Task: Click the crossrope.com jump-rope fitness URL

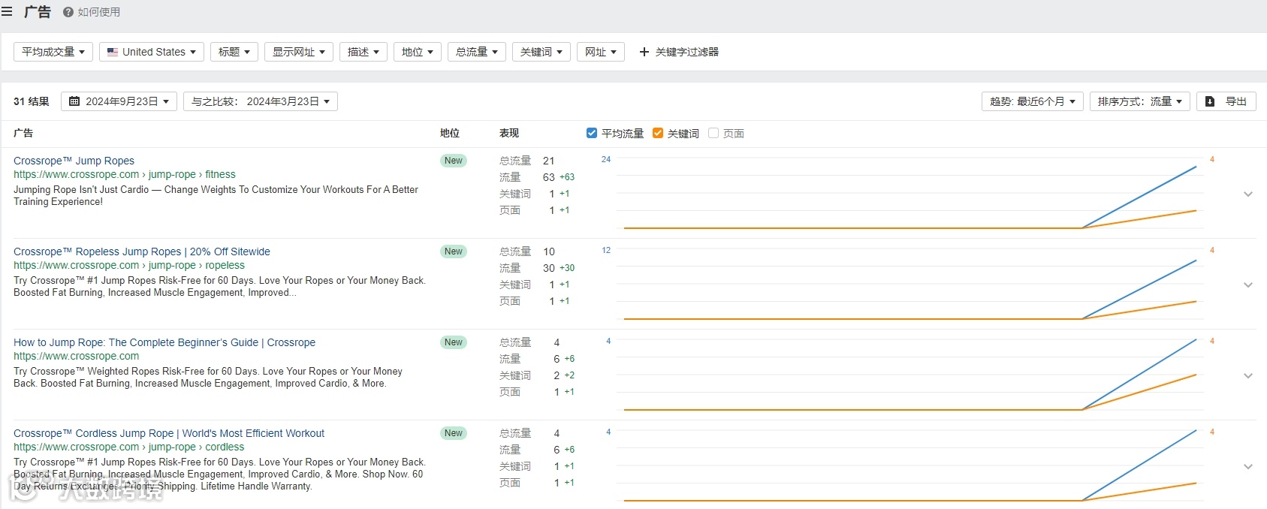Action: click(125, 174)
